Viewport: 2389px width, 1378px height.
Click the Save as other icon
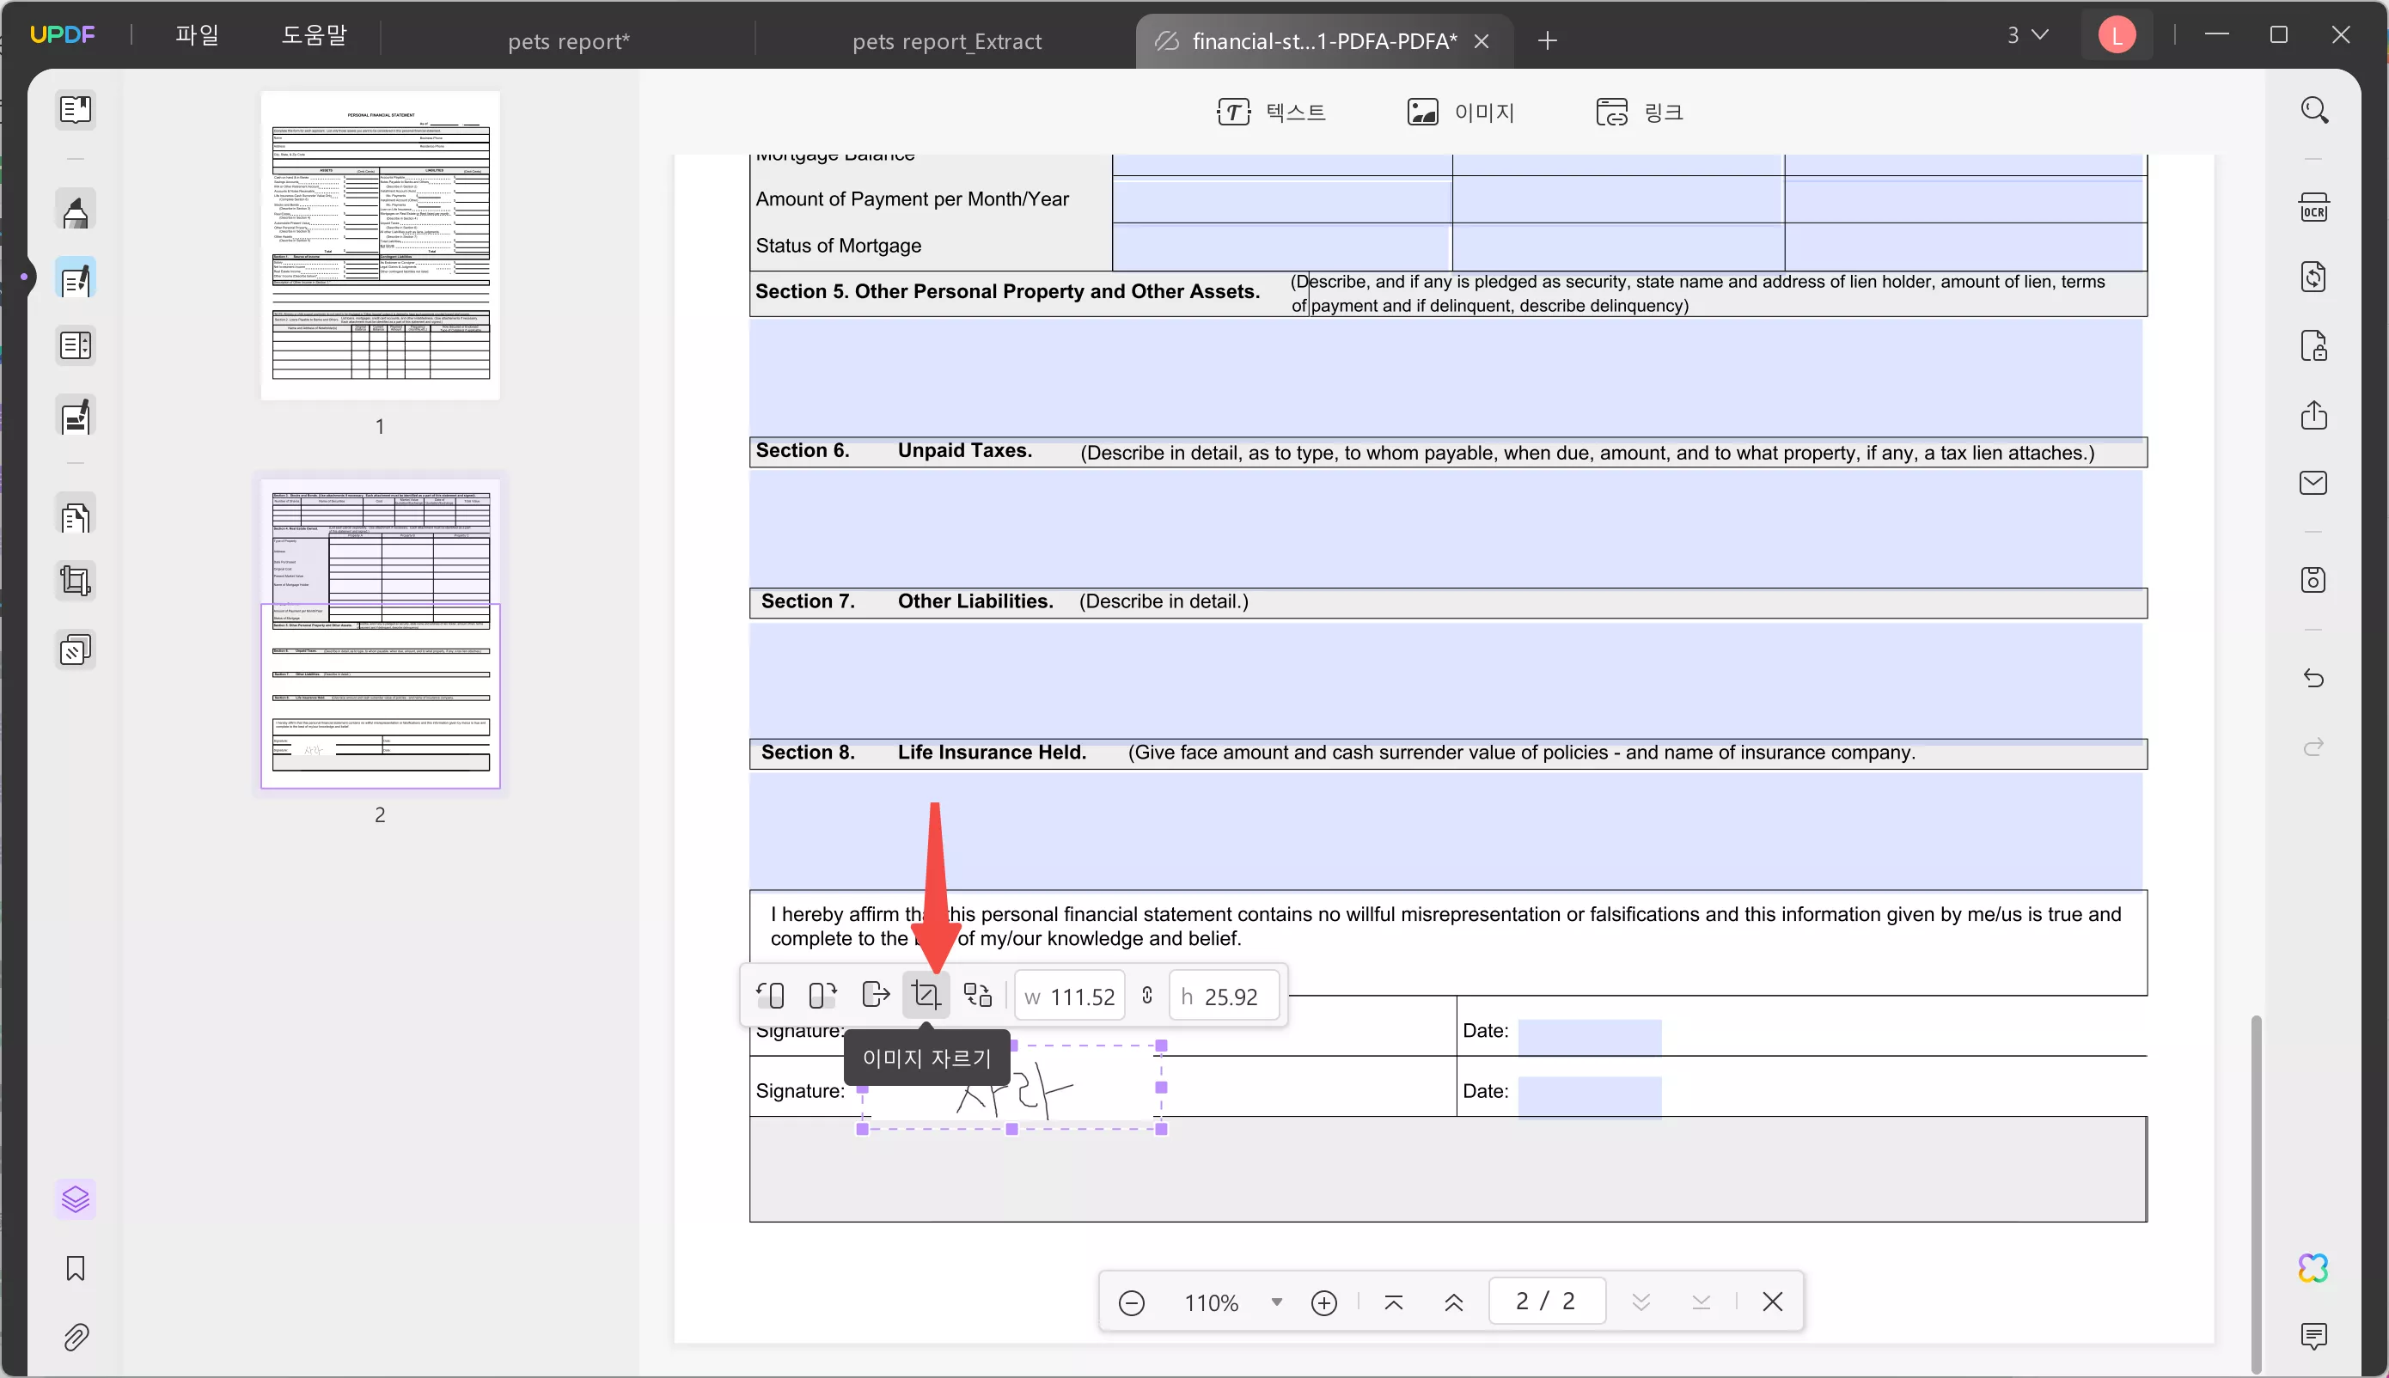(2314, 579)
